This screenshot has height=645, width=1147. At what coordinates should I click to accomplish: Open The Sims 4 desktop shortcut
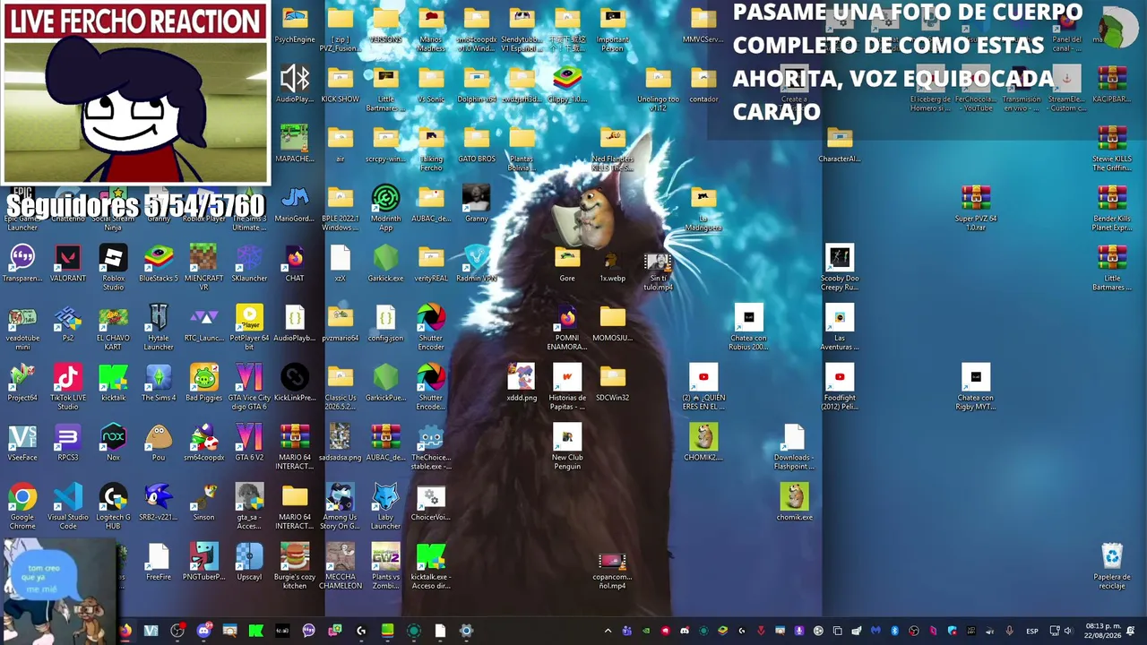(159, 383)
